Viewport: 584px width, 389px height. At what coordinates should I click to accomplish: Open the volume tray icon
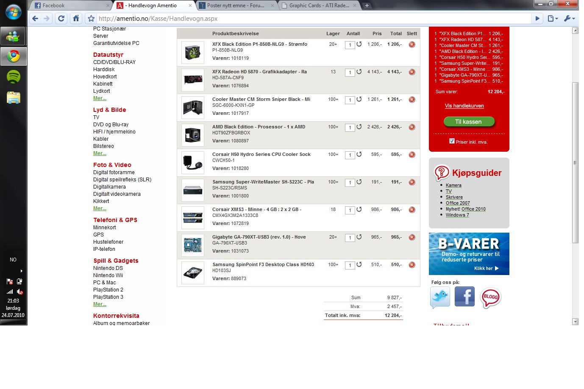20,292
